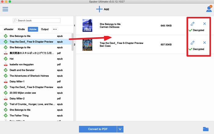Select The Adventures of Sherlock Holmes
The image size is (214, 134).
coord(36,76)
